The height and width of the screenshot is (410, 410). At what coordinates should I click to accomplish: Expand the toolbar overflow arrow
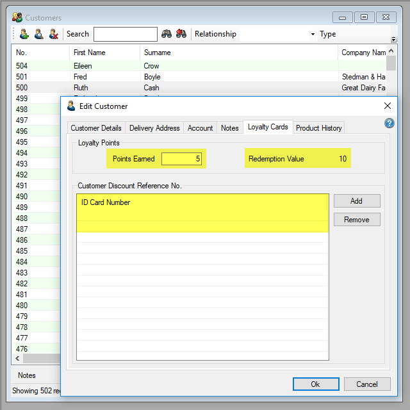point(393,38)
